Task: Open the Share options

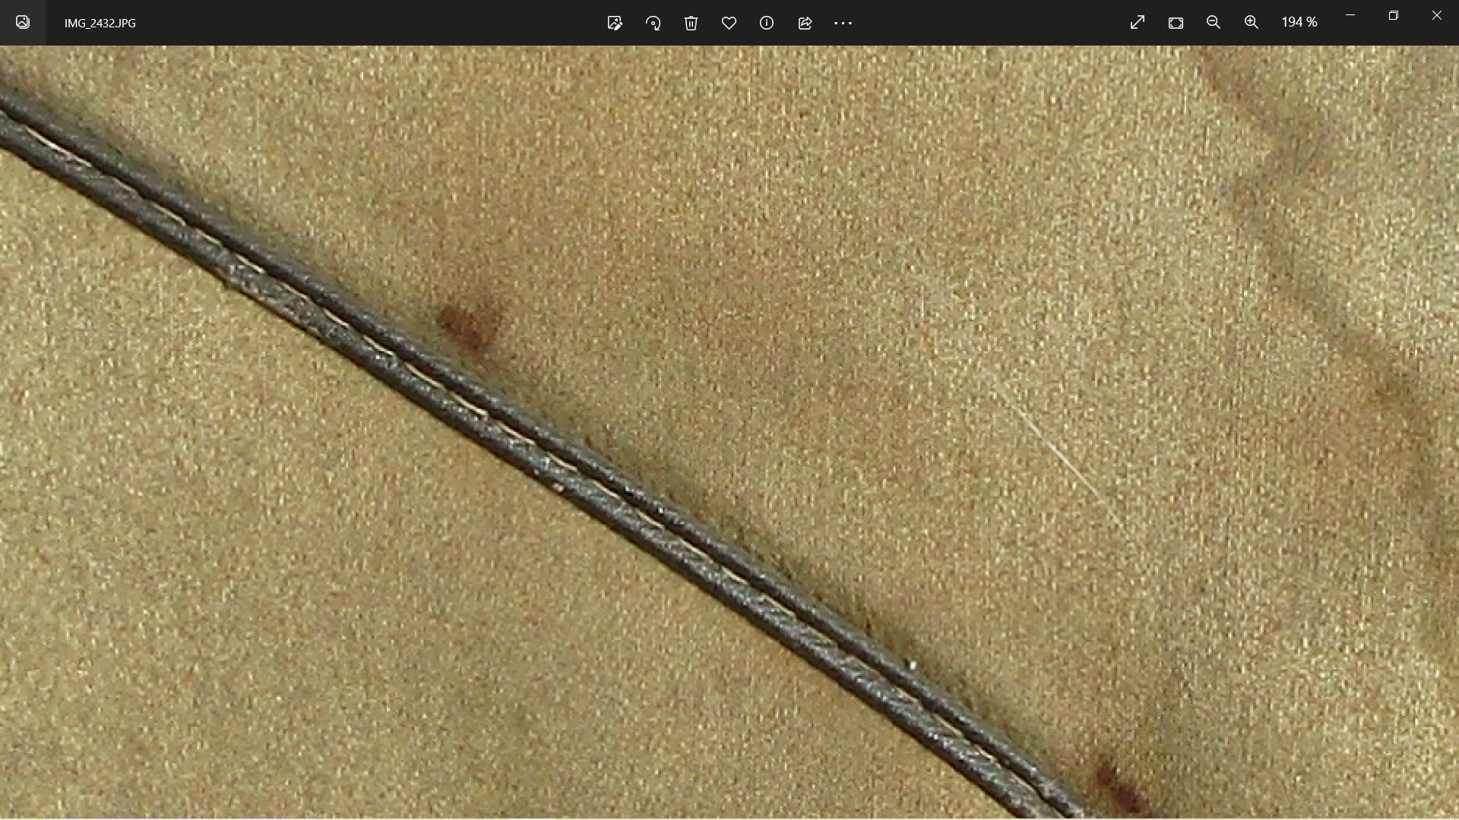Action: coord(805,23)
